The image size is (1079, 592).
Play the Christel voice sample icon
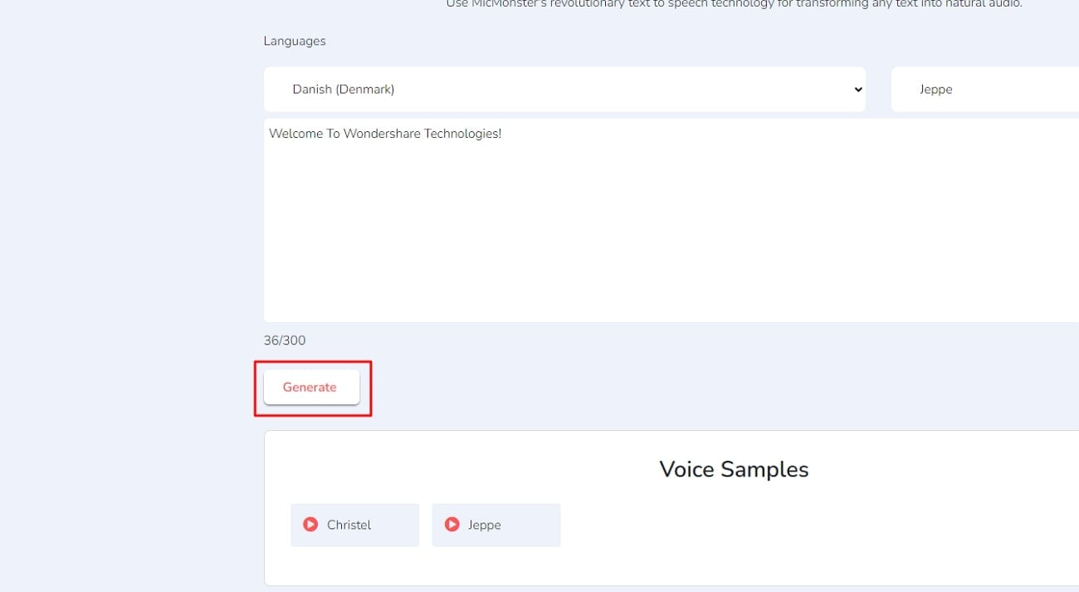(x=310, y=525)
